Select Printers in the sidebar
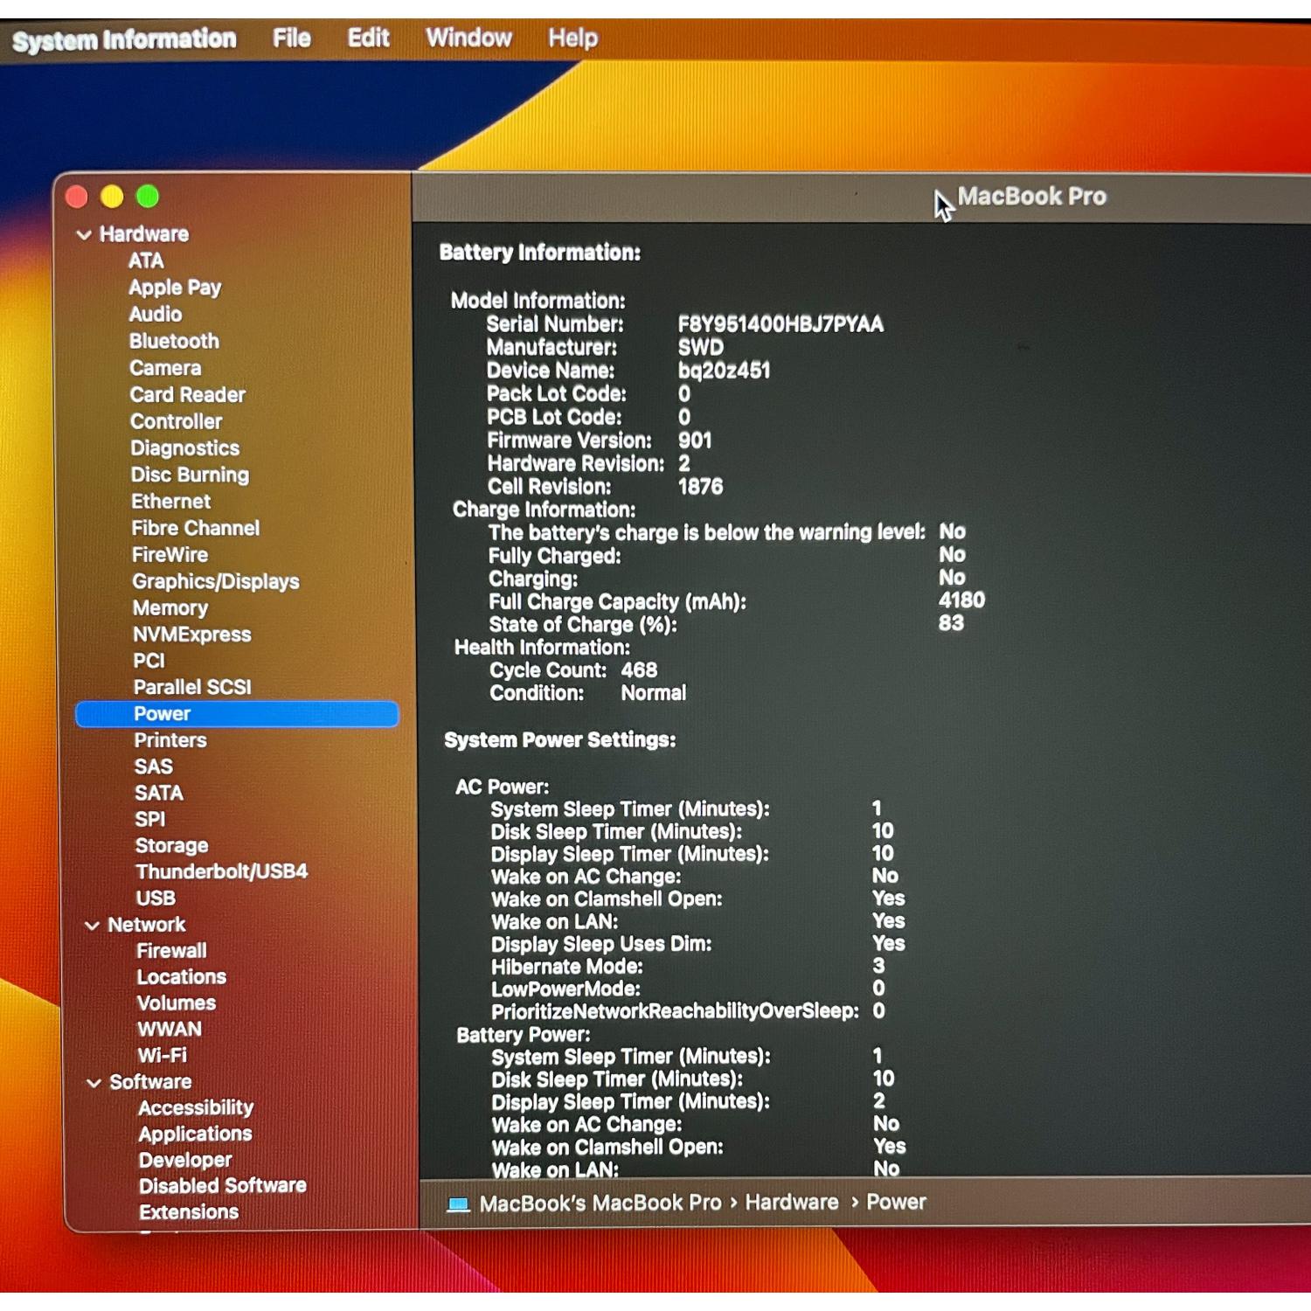The width and height of the screenshot is (1311, 1311). [170, 741]
